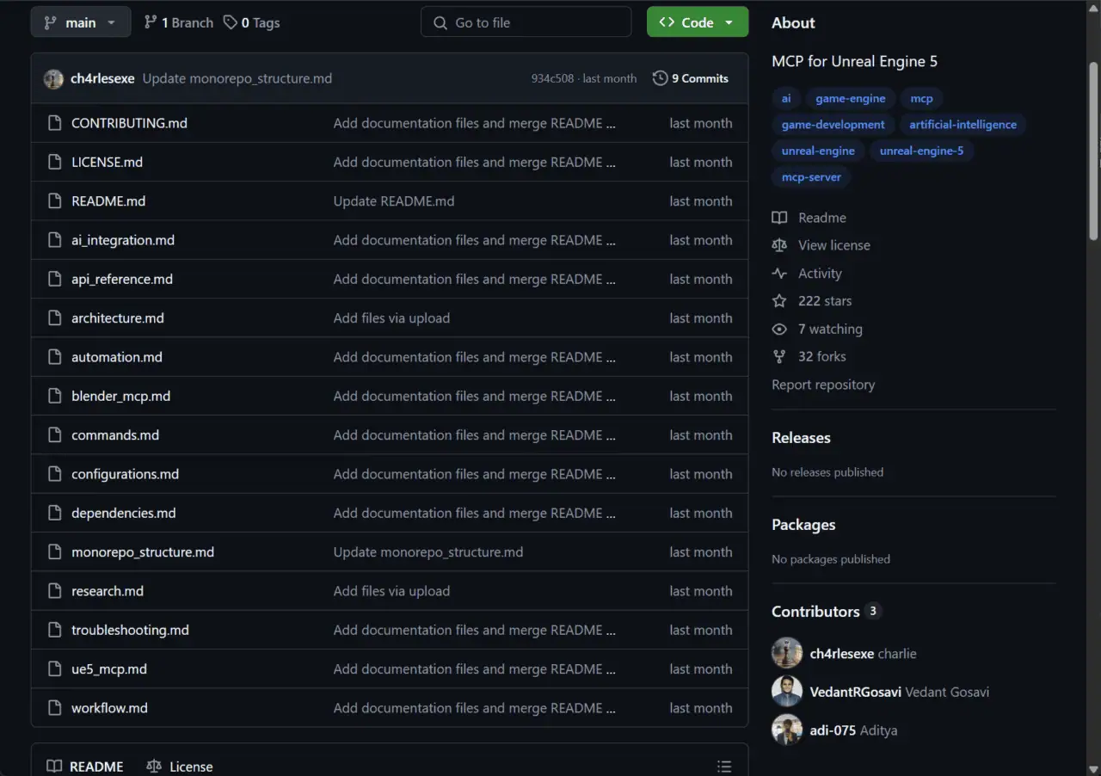Viewport: 1101px width, 776px height.
Task: Click the View license link
Action: (x=821, y=245)
